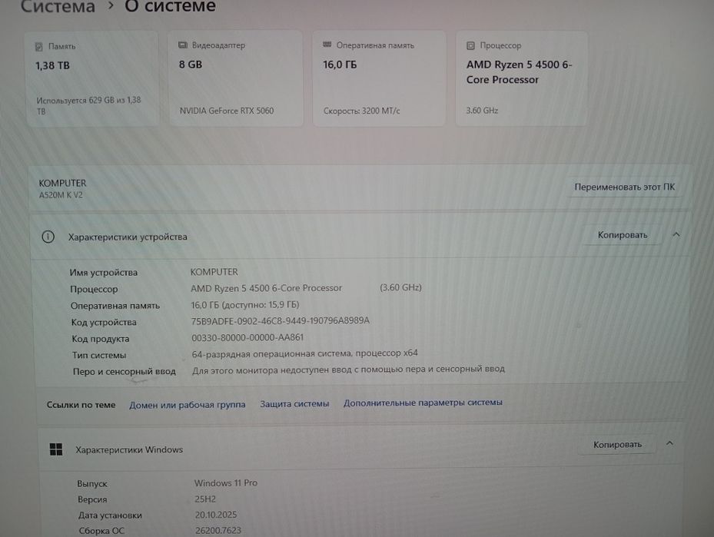Screen dimensions: 714x537
Task: Select 16,0 ГБ (доступно: 15,9 ГБ) value
Action: point(245,305)
